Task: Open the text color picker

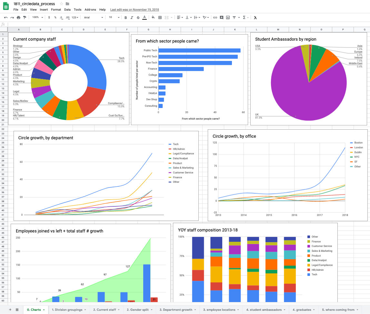Action: (x=145, y=17)
